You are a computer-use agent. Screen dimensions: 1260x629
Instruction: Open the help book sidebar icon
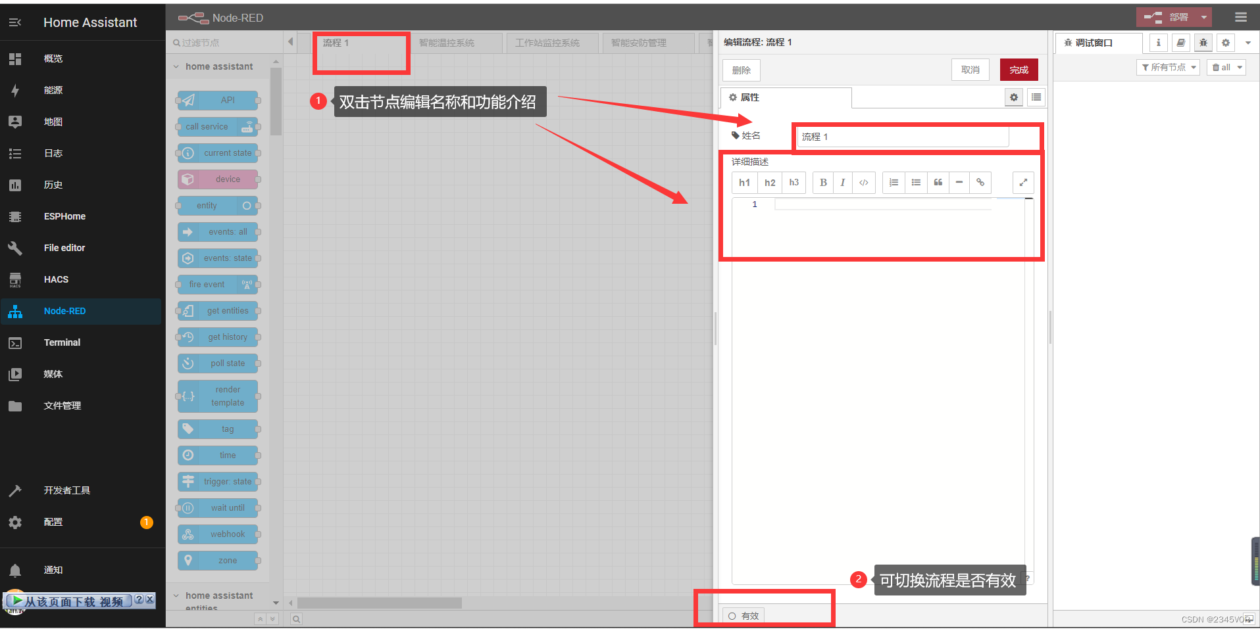click(1181, 43)
